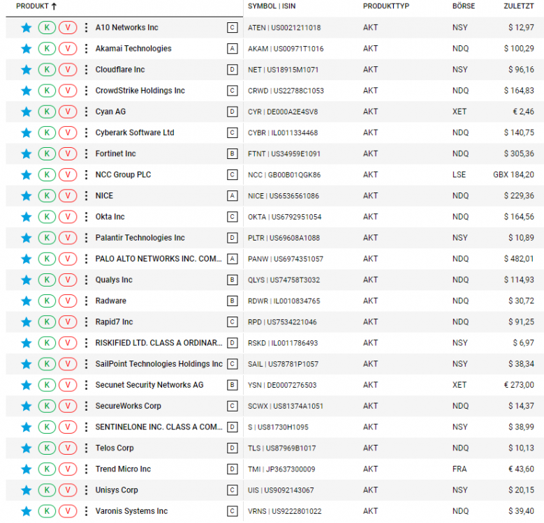Toggle favorite star for A10 Networks Inc

27,28
